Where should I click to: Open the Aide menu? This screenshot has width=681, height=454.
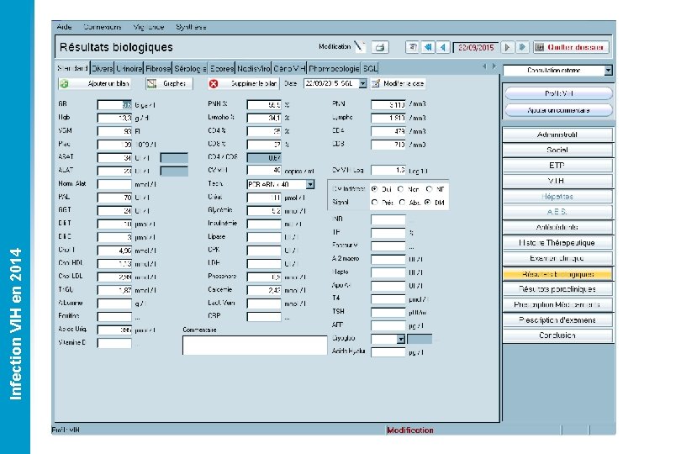point(64,27)
